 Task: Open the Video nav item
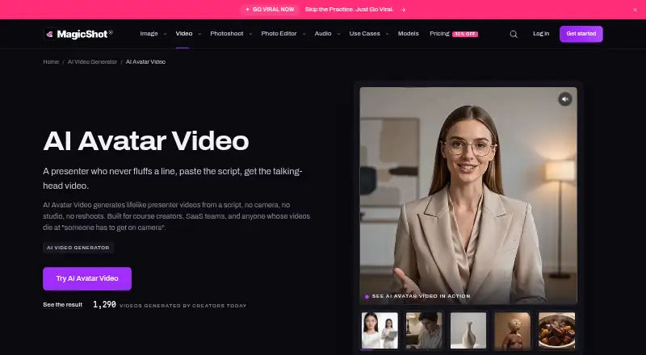pos(184,34)
